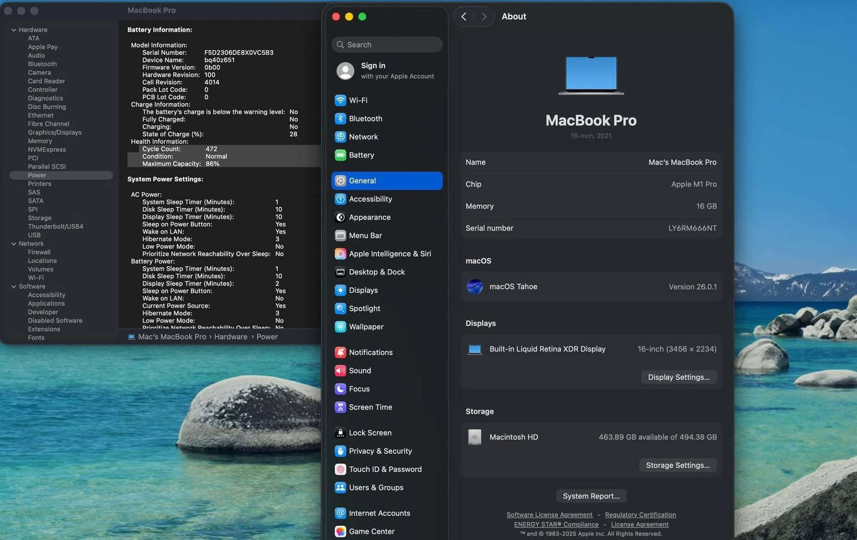Viewport: 857px width, 540px height.
Task: Click the Internet Accounts icon
Action: click(340, 514)
